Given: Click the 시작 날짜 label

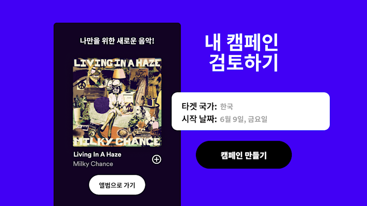Looking at the screenshot, I should coord(199,119).
